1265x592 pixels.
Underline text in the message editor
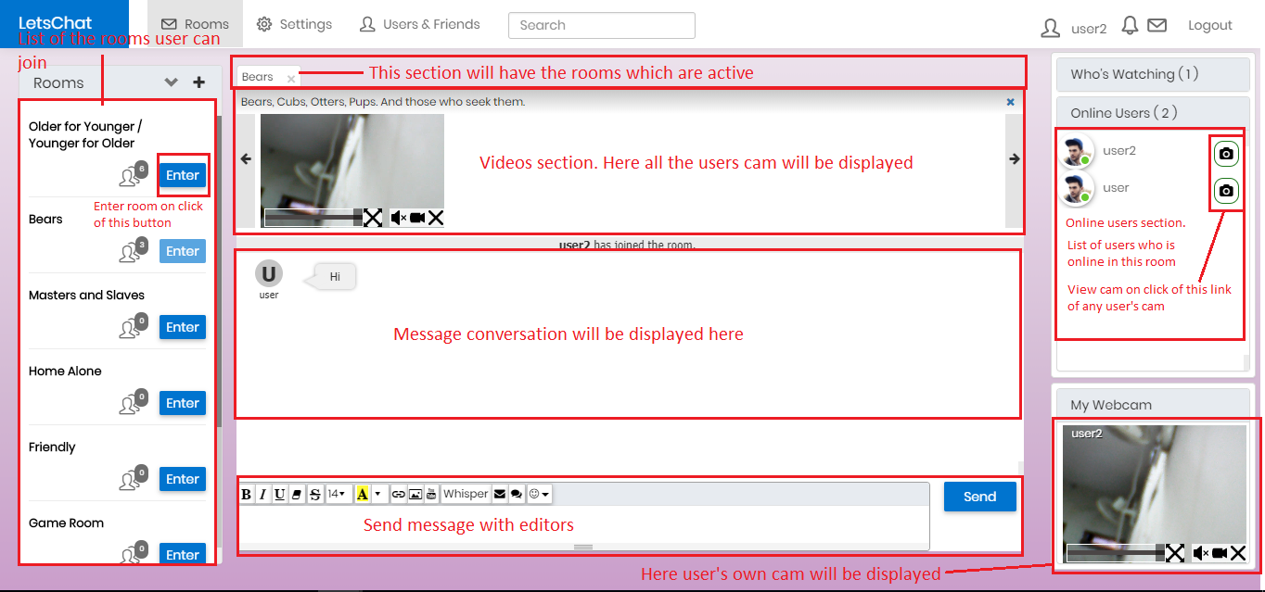point(279,495)
